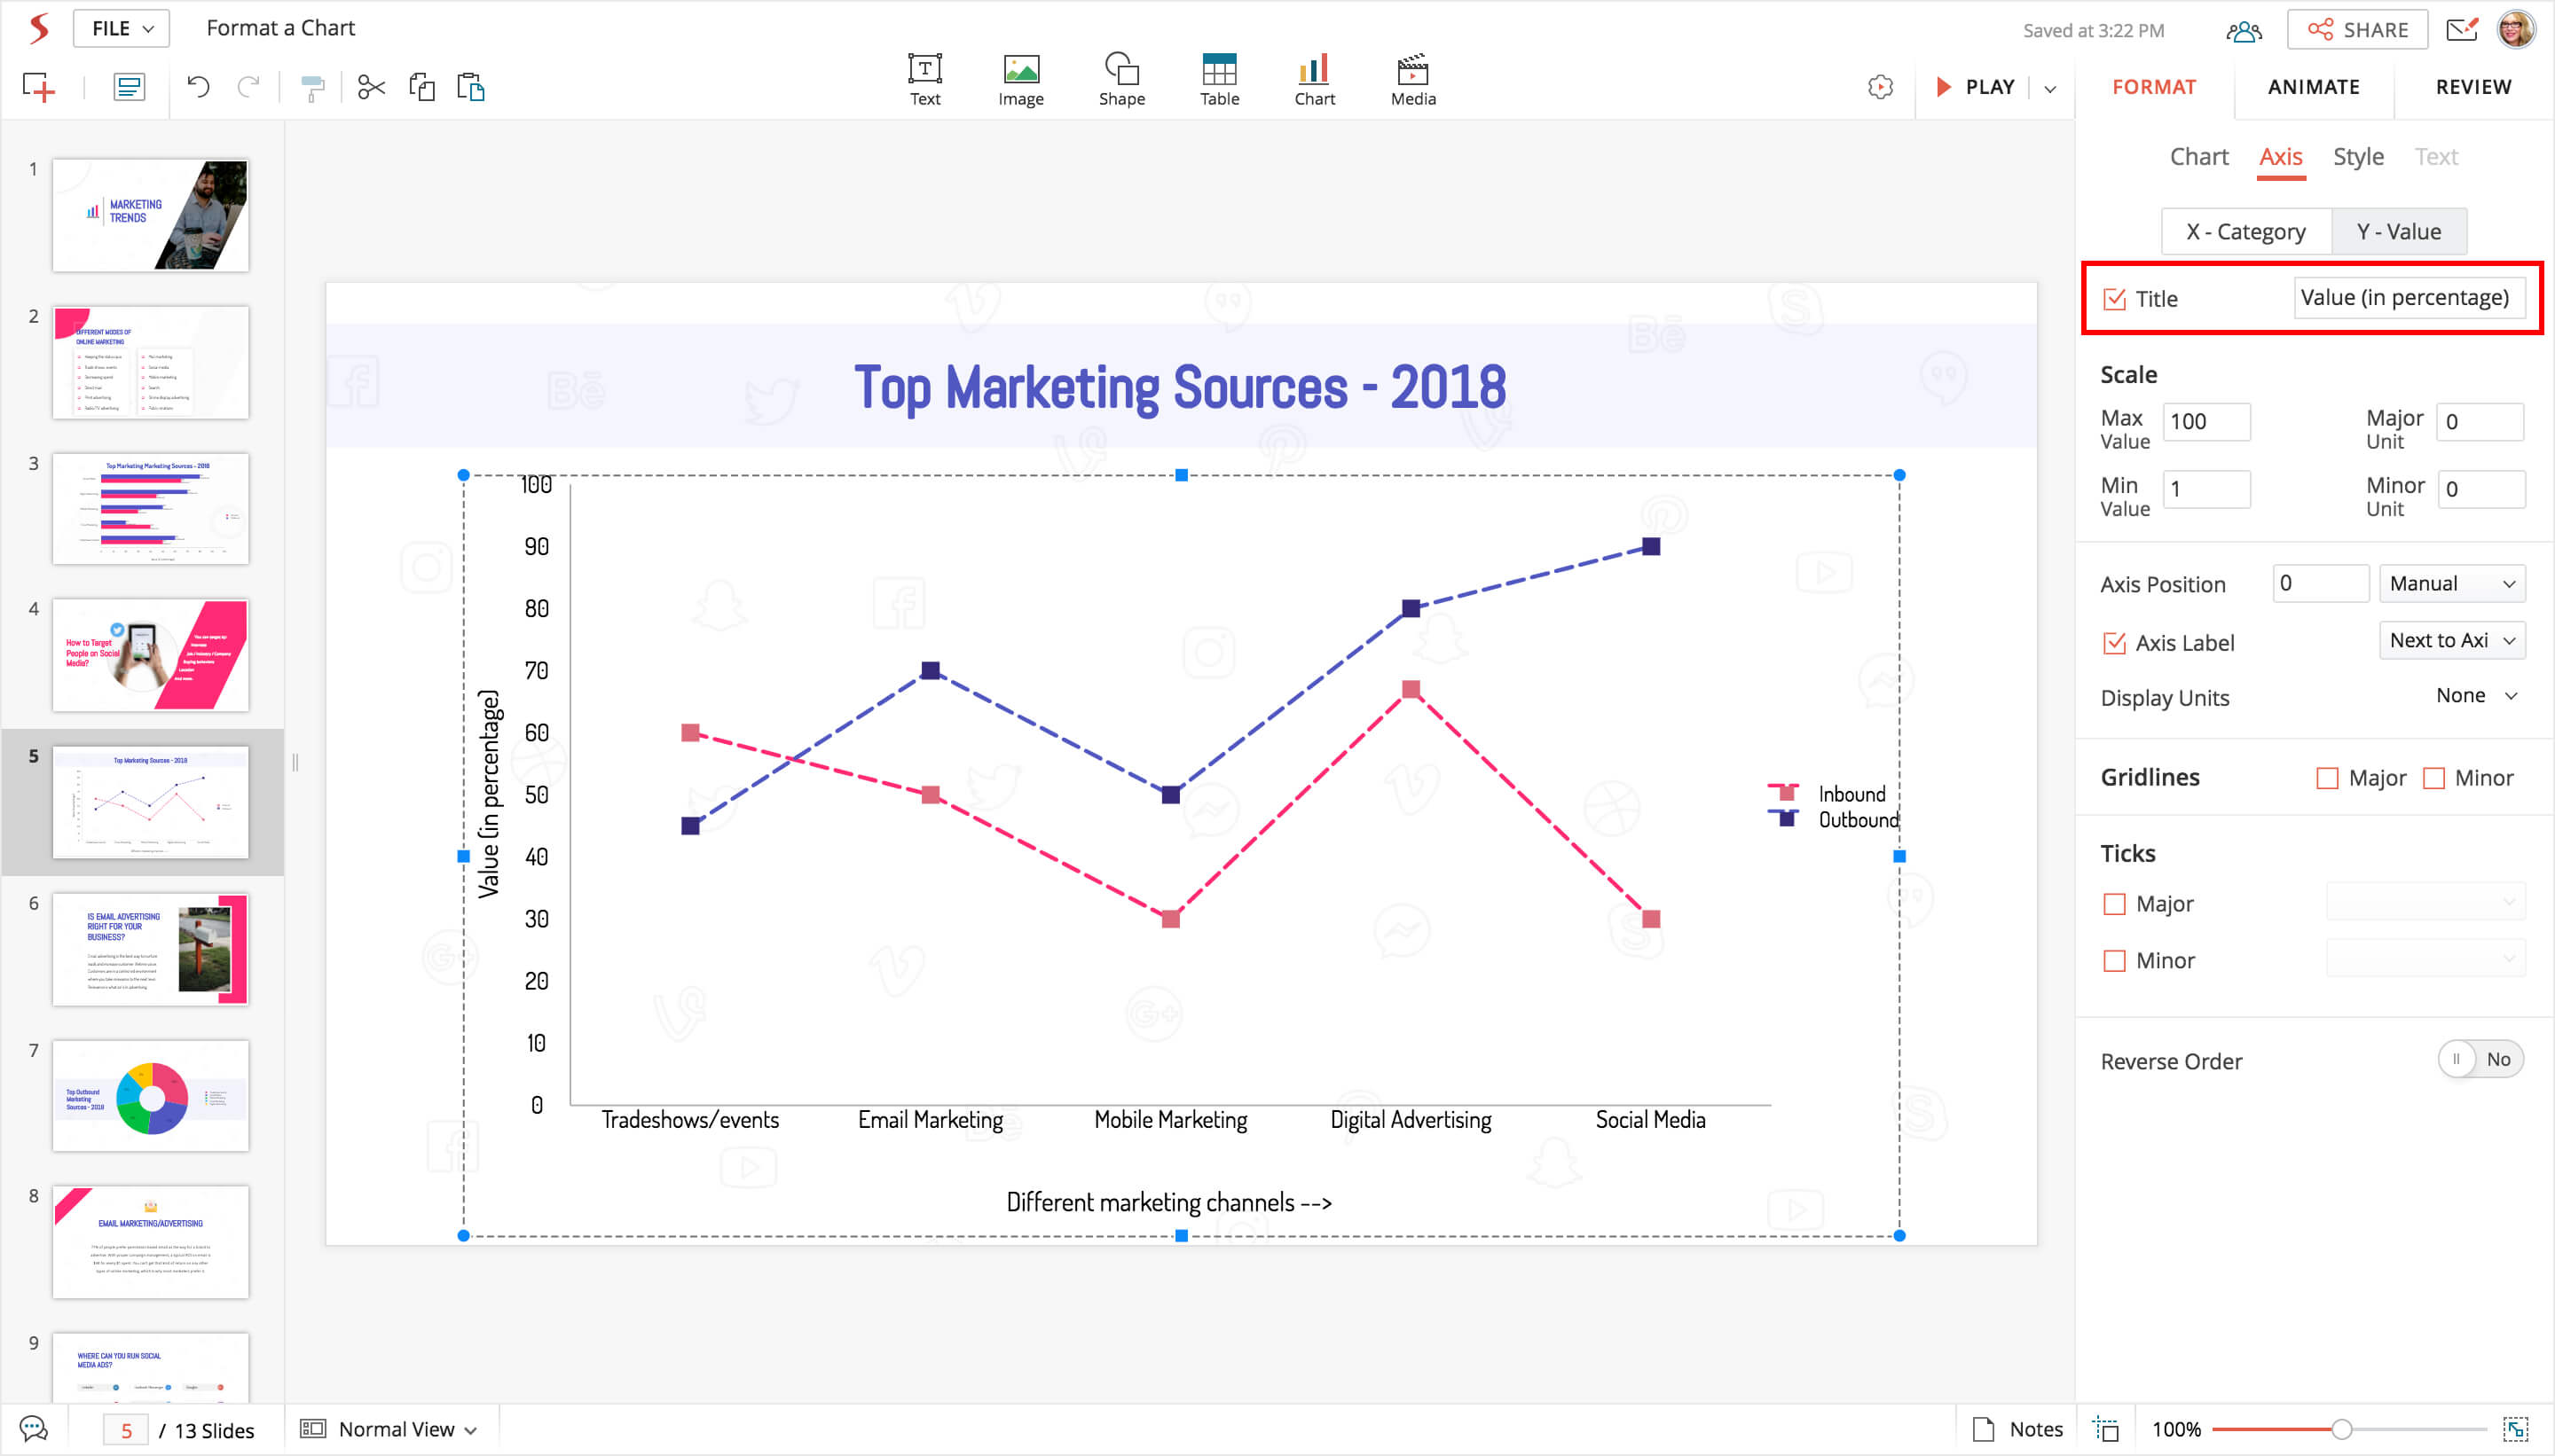The height and width of the screenshot is (1456, 2555).
Task: Select slide 7 pie chart thumbnail
Action: (150, 1096)
